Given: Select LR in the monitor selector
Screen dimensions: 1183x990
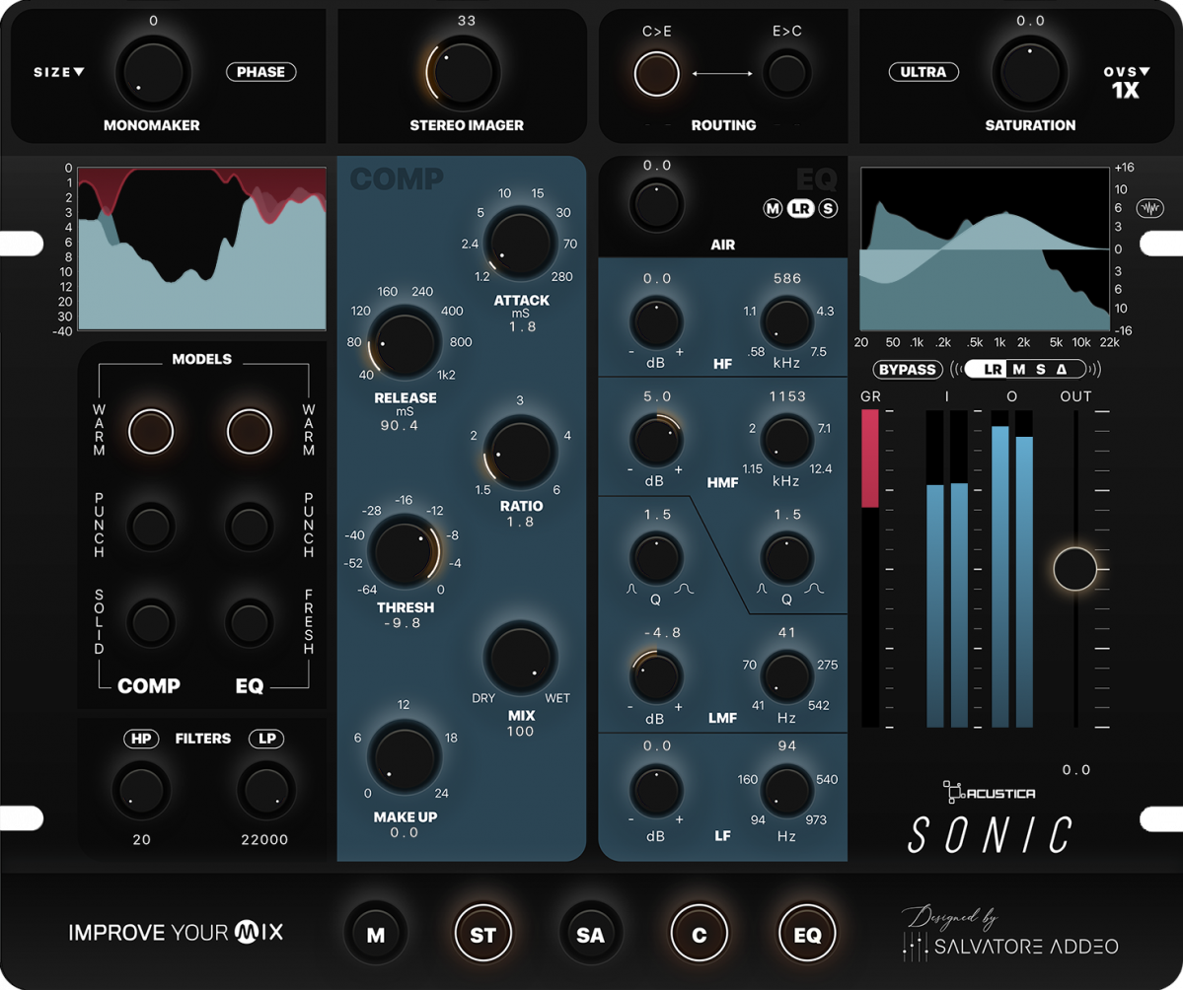Looking at the screenshot, I should (994, 370).
